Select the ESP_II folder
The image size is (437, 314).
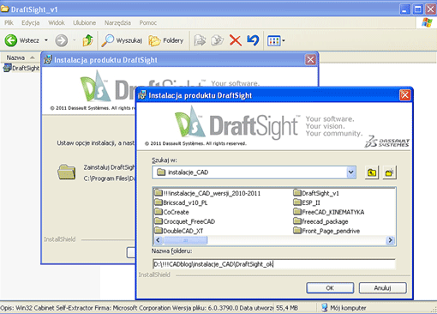(307, 202)
